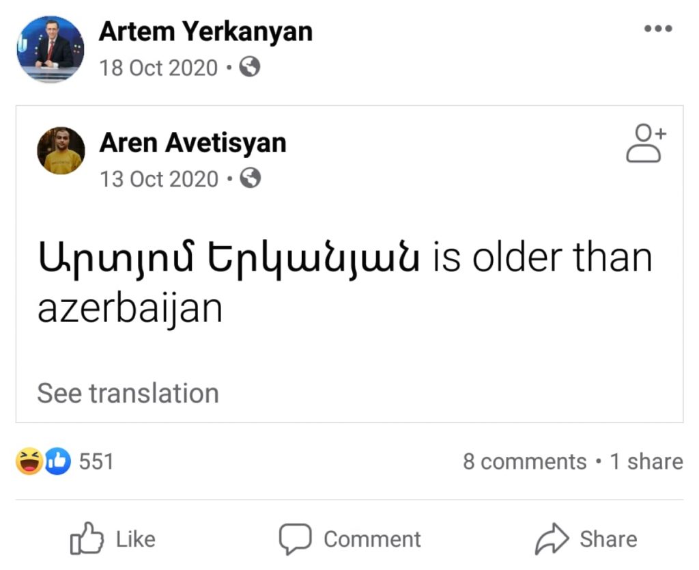Open Aren Avetisyan's profile via name

pyautogui.click(x=192, y=143)
